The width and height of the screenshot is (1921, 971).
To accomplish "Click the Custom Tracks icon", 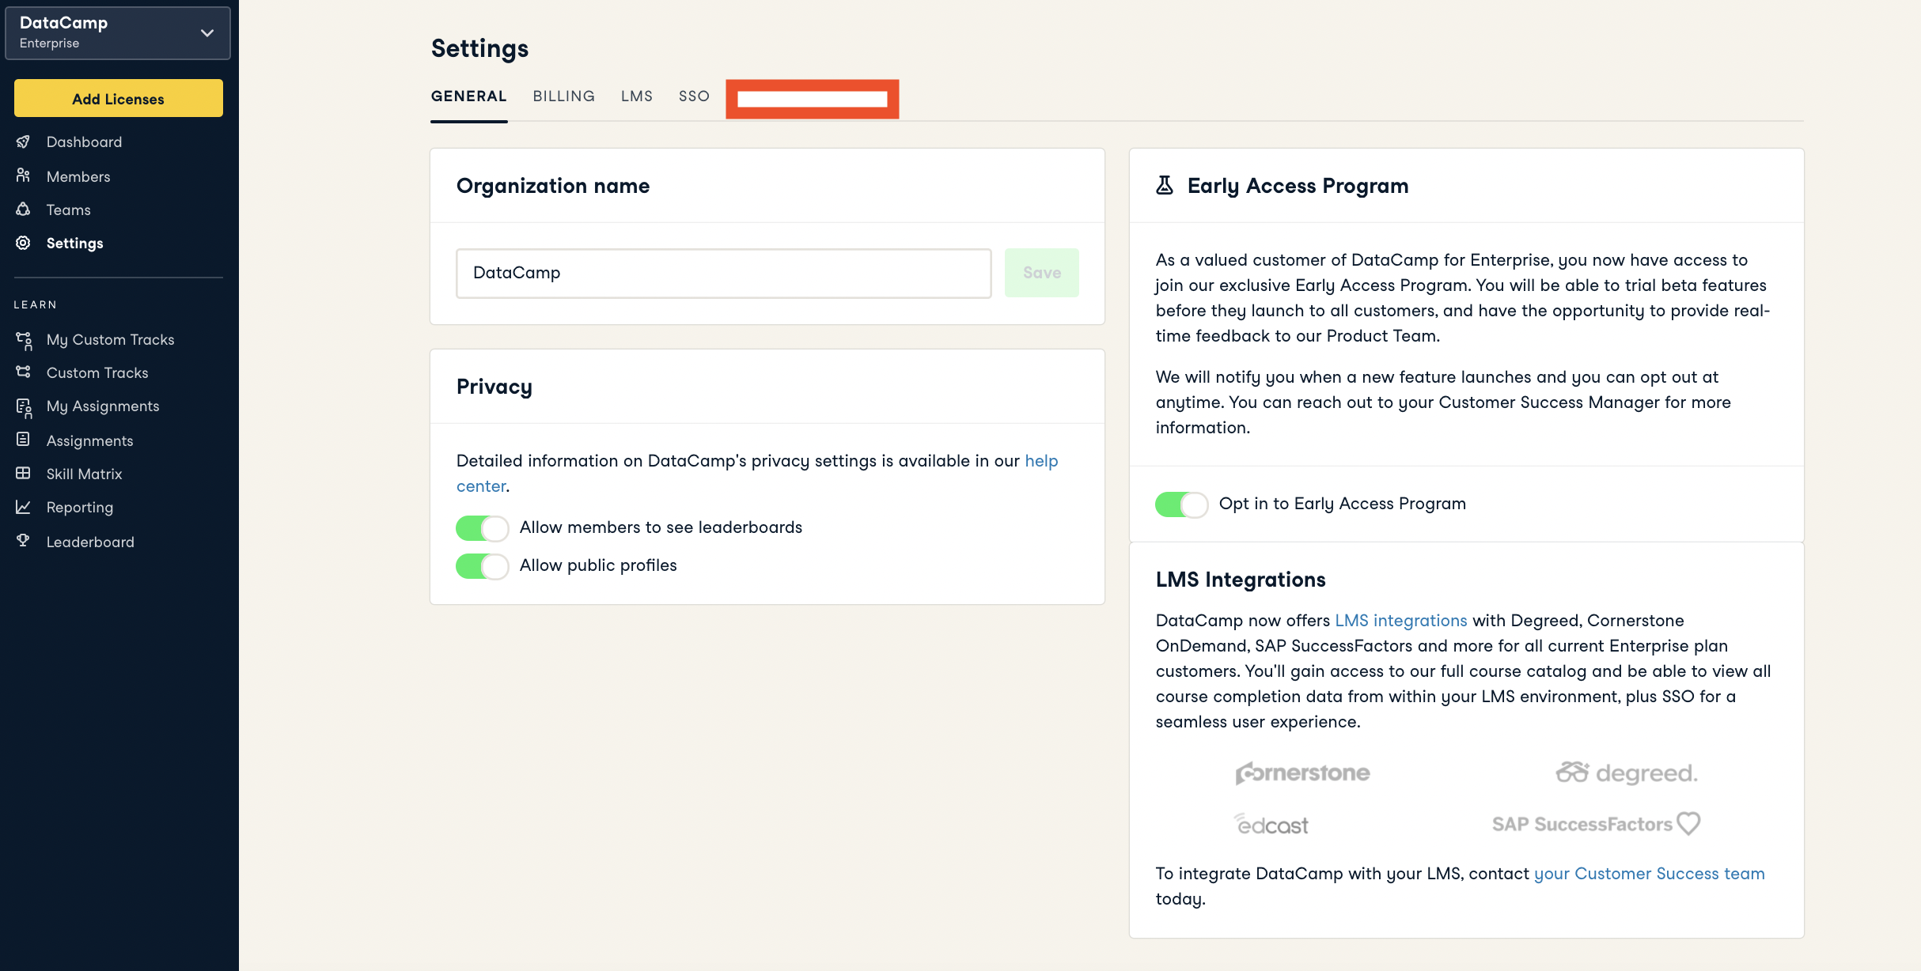I will 24,372.
